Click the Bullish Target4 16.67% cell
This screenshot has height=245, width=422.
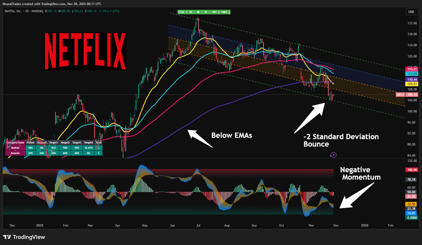coord(88,148)
